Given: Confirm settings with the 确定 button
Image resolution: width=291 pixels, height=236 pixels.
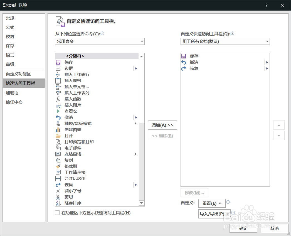Looking at the screenshot, I should click(243, 228).
